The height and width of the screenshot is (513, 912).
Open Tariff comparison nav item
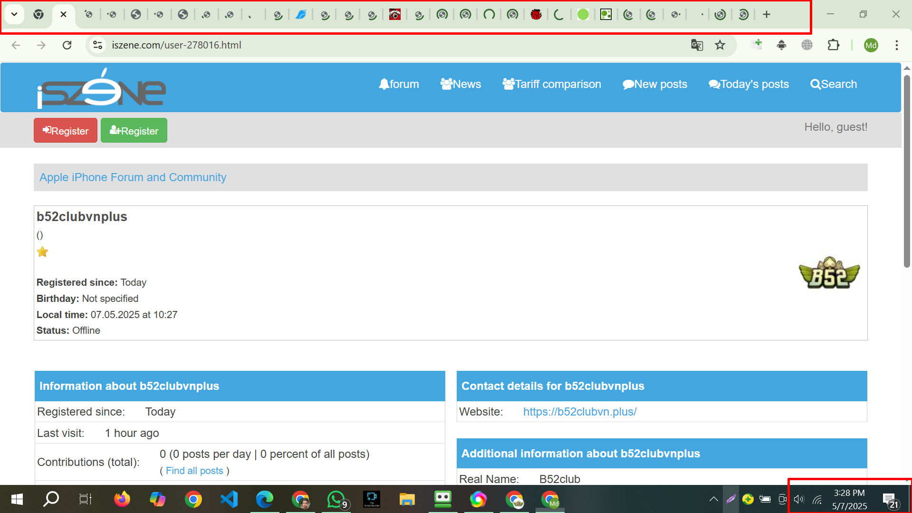pyautogui.click(x=552, y=84)
